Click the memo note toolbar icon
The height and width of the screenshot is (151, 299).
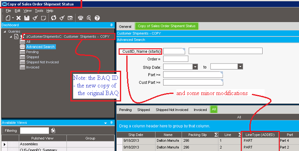(44, 18)
